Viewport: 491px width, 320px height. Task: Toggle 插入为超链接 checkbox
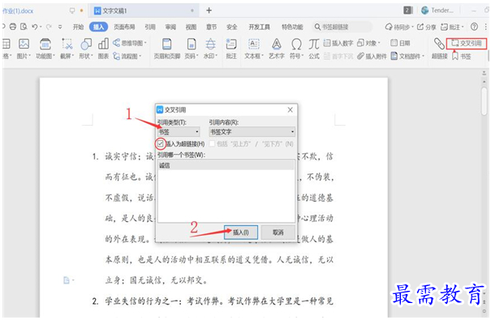pyautogui.click(x=161, y=143)
